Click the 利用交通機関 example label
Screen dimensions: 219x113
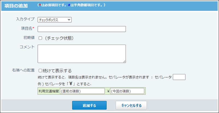[x=49, y=91]
